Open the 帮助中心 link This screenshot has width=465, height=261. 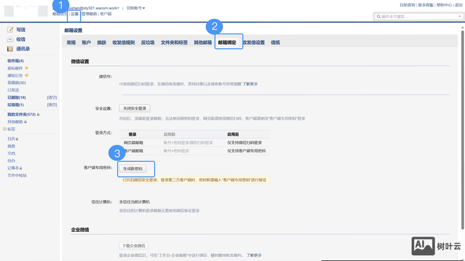444,5
